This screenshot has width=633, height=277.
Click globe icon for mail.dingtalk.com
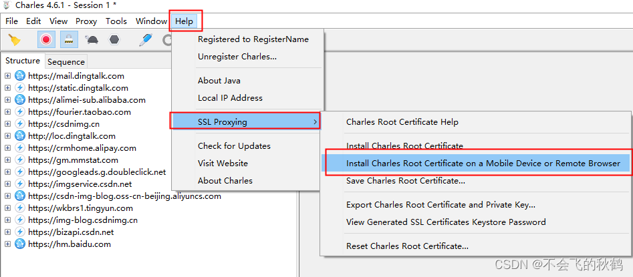click(x=19, y=76)
